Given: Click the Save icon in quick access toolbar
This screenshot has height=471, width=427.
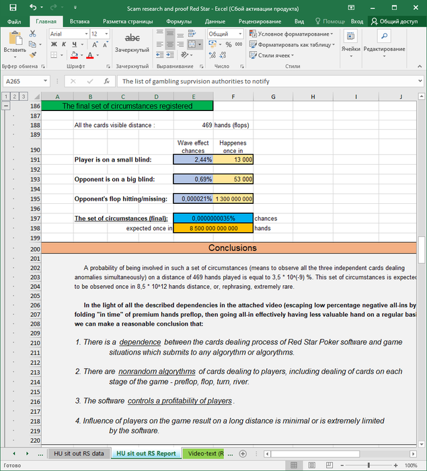Looking at the screenshot, I should click(13, 7).
